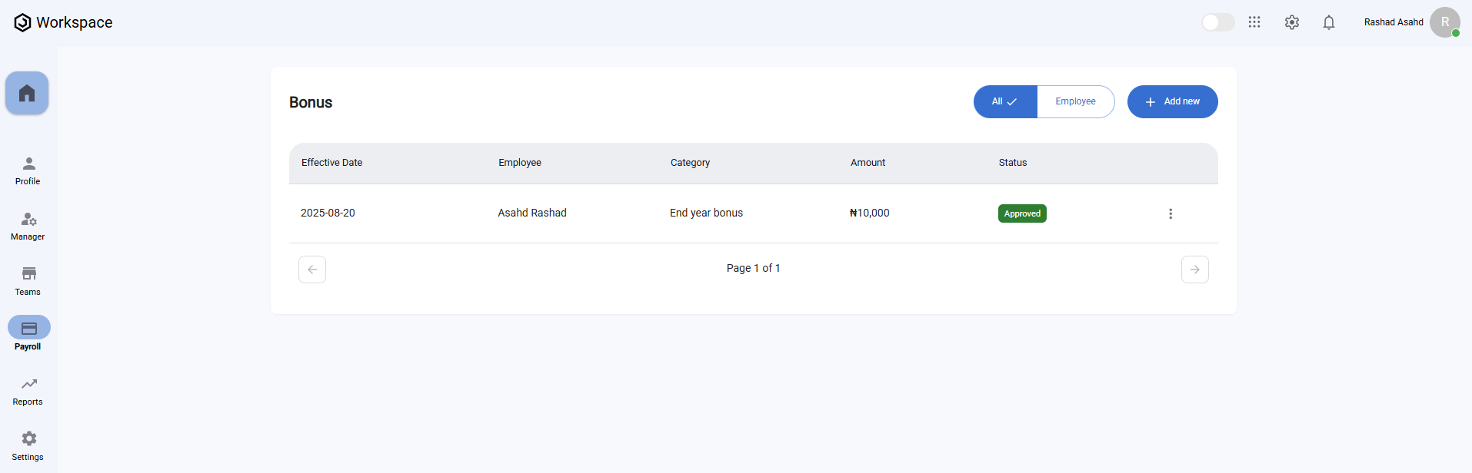Click the Workspace logo
Image resolution: width=1472 pixels, height=473 pixels.
(63, 22)
